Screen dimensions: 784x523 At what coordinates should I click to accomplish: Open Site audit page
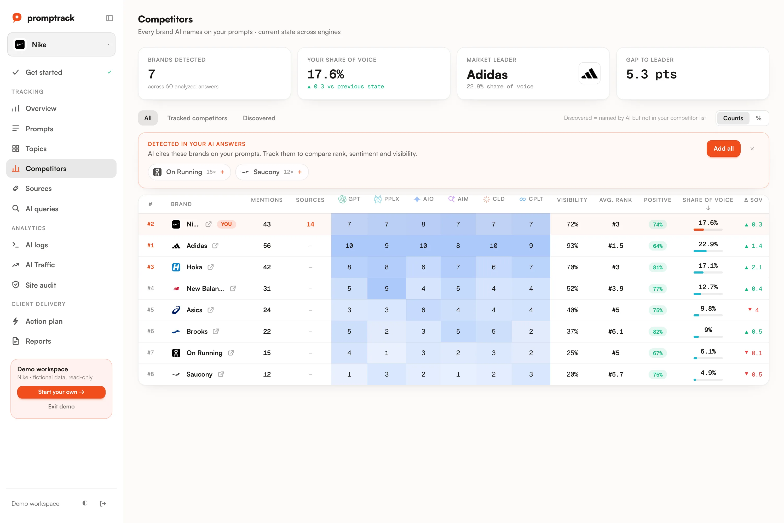click(61, 285)
